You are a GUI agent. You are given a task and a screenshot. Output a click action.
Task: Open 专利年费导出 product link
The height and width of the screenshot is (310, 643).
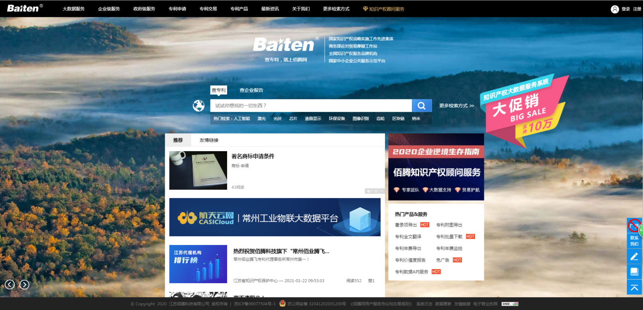tap(408, 248)
